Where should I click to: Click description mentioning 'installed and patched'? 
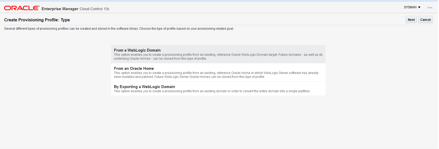point(216,75)
